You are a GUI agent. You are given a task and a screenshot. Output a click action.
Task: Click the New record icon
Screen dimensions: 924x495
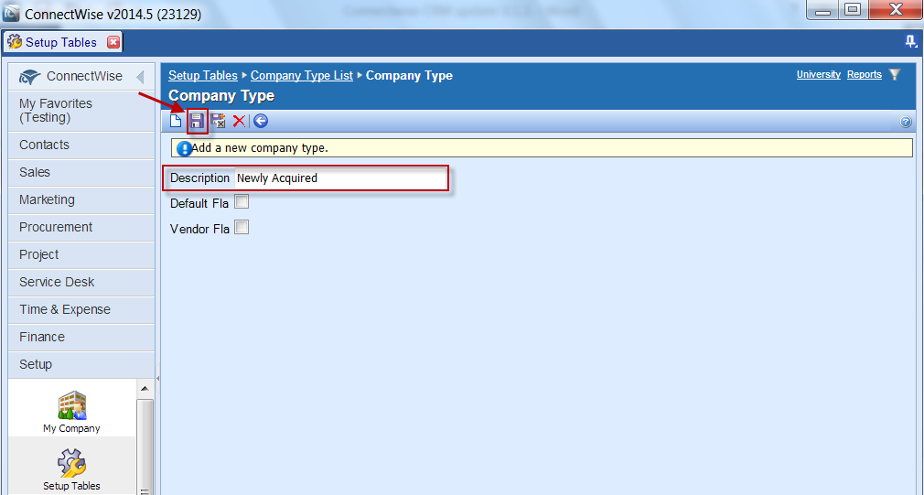coord(175,121)
